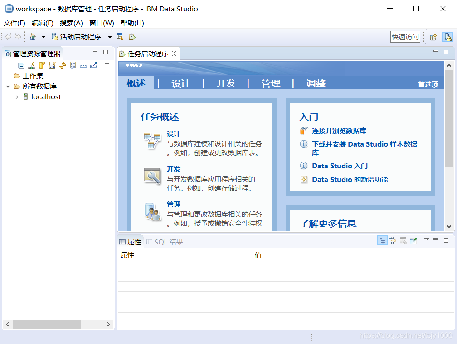This screenshot has width=457, height=344.
Task: Click the list document icon in explorer toolbar
Action: click(73, 66)
